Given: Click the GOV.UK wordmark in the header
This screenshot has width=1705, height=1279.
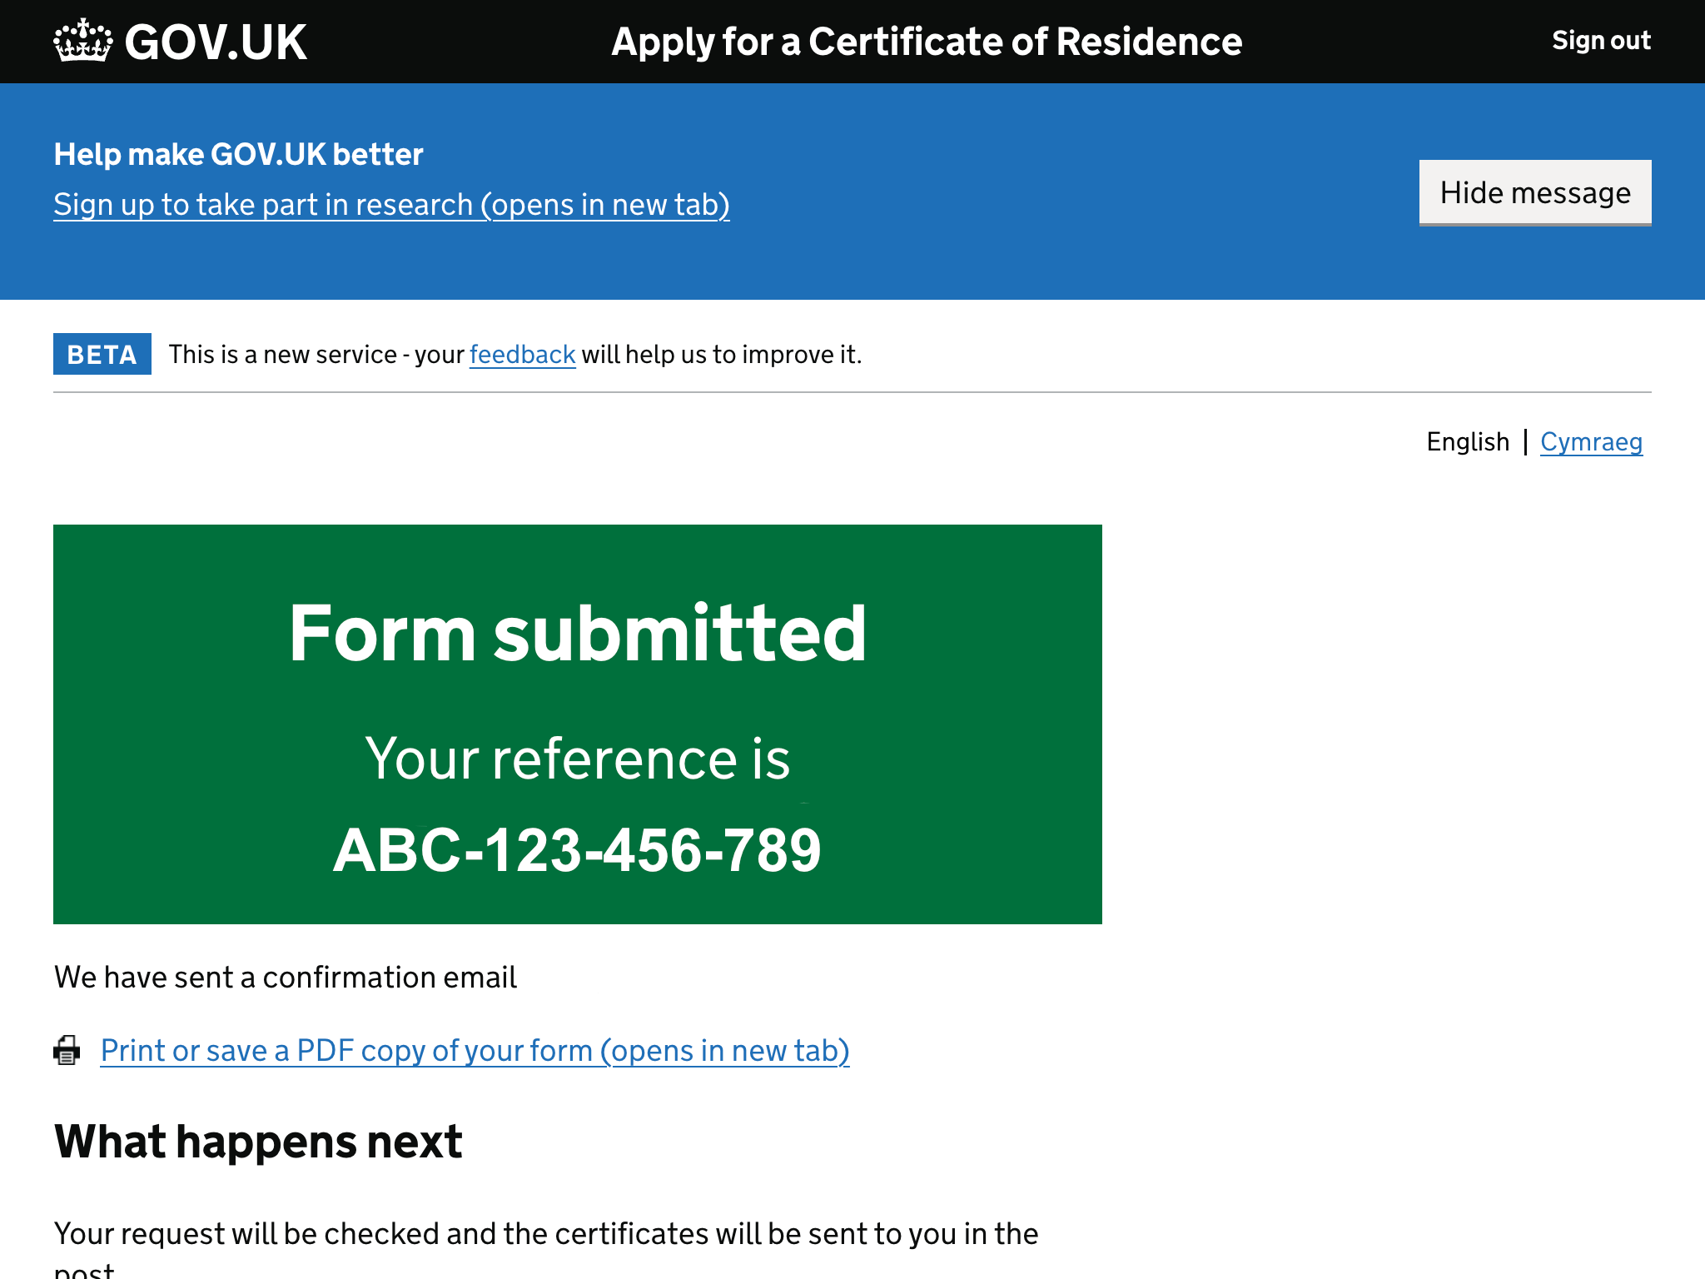Looking at the screenshot, I should (216, 42).
